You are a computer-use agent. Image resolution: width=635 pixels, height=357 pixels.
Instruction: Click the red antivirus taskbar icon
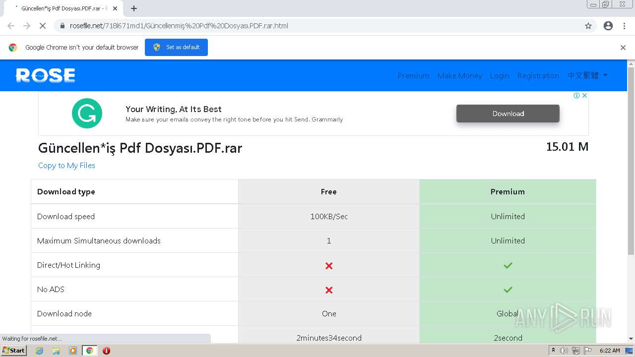(106, 351)
